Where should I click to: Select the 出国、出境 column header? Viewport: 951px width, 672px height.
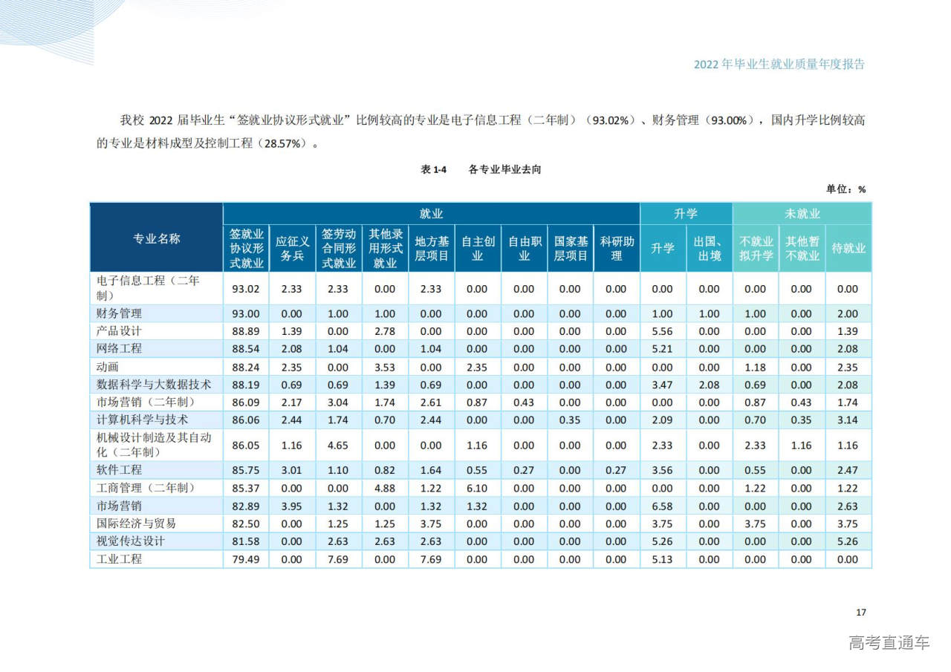point(709,248)
